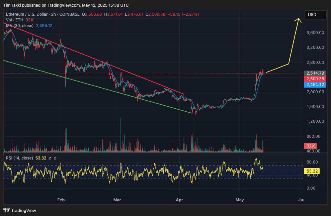This screenshot has width=331, height=216.
Task: Click the TimHakki publisher link
Action: tap(13, 5)
